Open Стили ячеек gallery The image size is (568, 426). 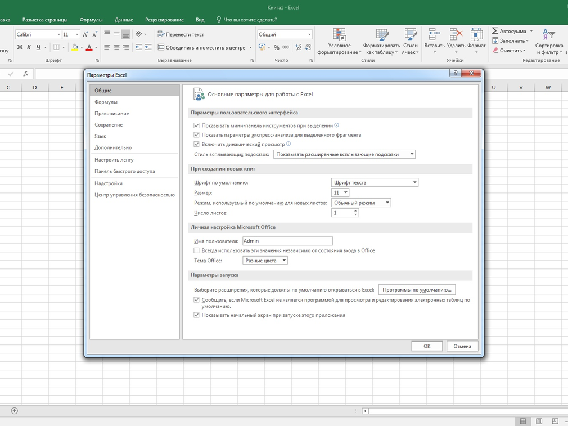point(411,42)
